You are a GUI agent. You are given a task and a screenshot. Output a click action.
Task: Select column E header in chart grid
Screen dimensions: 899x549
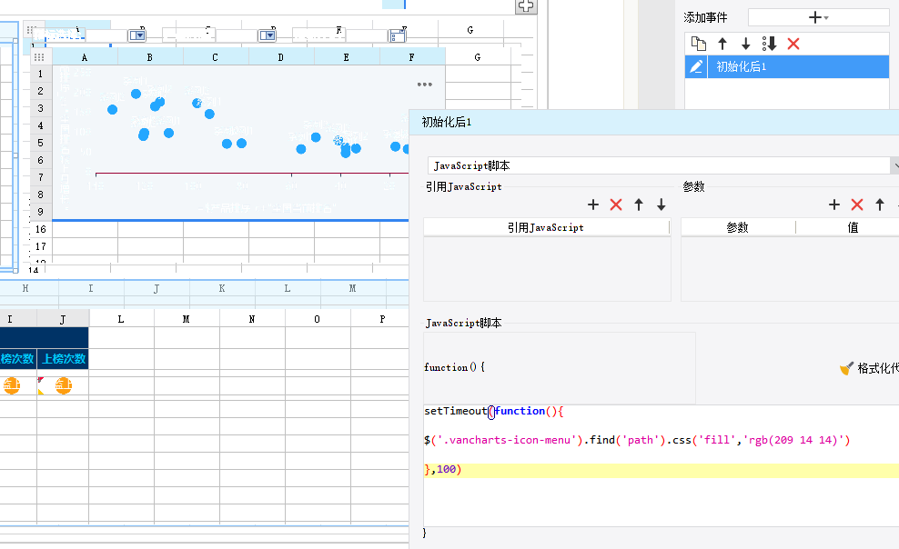click(x=347, y=57)
